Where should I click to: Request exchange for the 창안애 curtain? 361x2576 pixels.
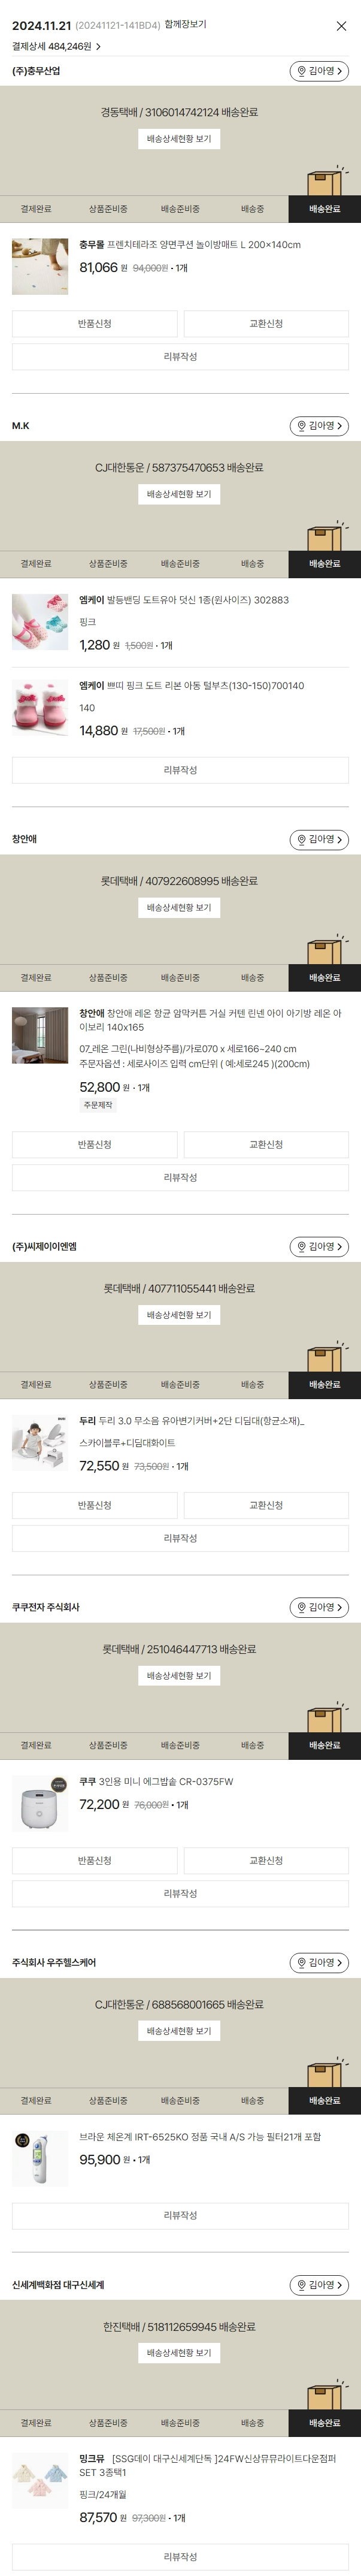pos(266,1144)
